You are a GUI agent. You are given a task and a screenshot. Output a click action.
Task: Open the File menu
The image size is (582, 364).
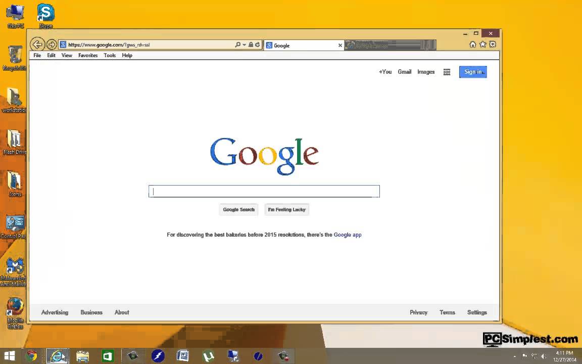tap(37, 55)
